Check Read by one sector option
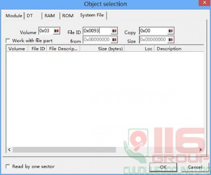 [8, 167]
